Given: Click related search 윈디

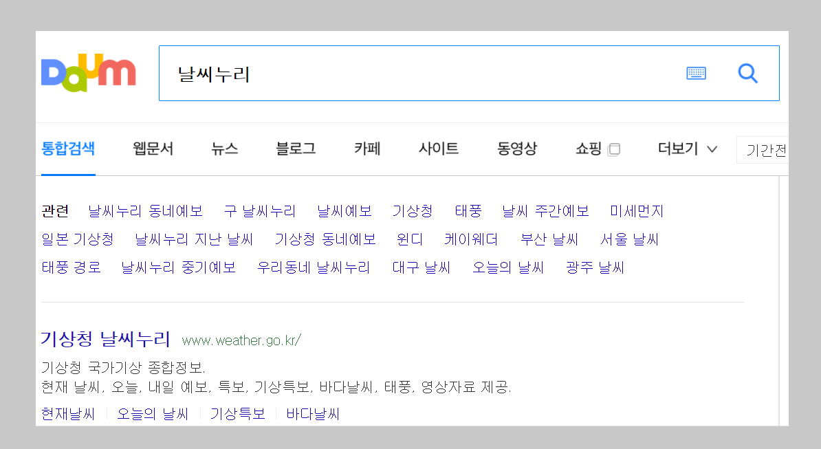Looking at the screenshot, I should pyautogui.click(x=409, y=239).
